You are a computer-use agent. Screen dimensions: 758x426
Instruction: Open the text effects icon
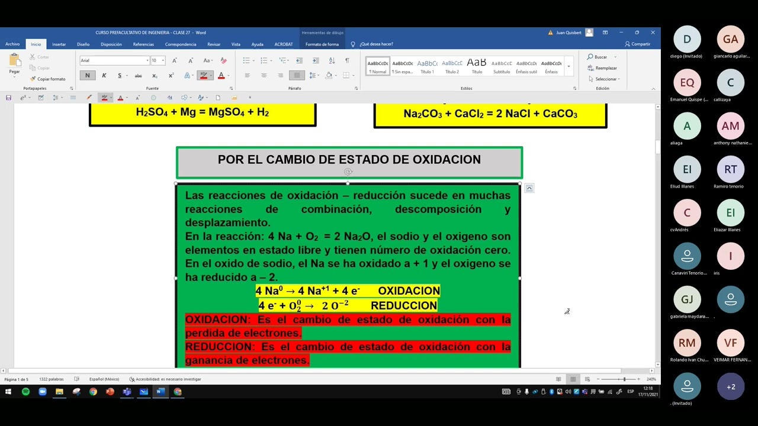187,76
